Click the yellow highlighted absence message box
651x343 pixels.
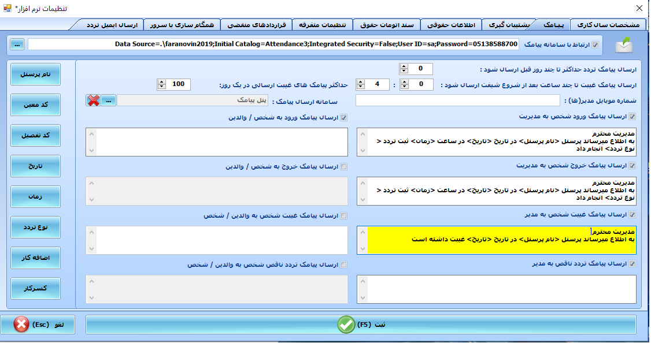501,240
